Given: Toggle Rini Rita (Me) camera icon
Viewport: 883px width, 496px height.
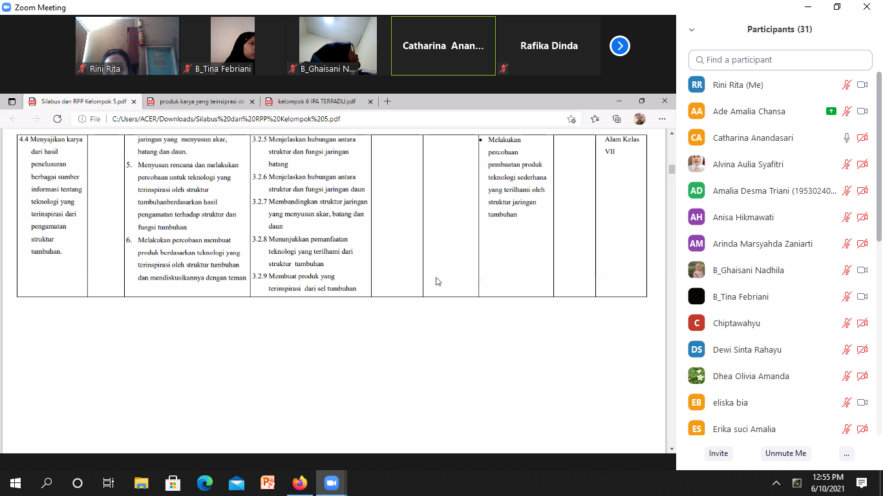Looking at the screenshot, I should point(862,85).
